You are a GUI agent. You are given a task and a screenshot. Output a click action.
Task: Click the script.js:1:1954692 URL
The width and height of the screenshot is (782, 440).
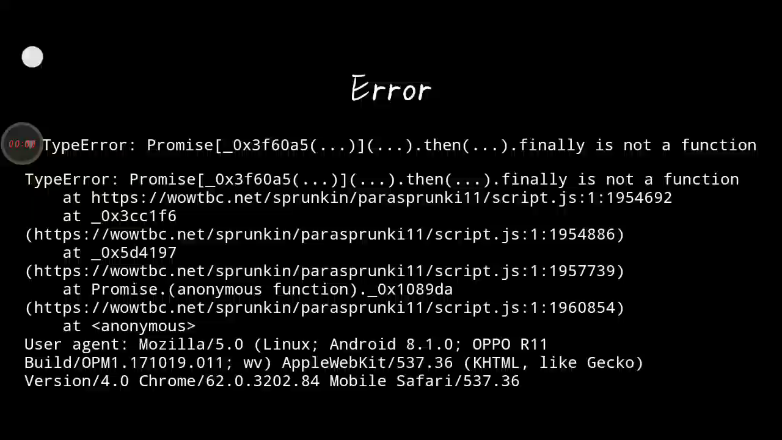382,198
